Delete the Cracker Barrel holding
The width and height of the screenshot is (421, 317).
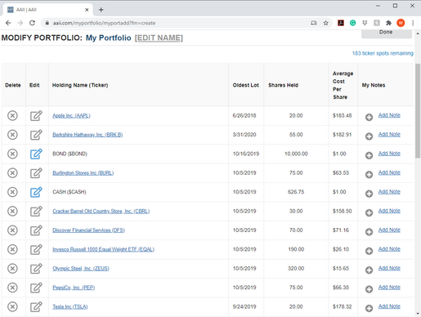pos(12,211)
